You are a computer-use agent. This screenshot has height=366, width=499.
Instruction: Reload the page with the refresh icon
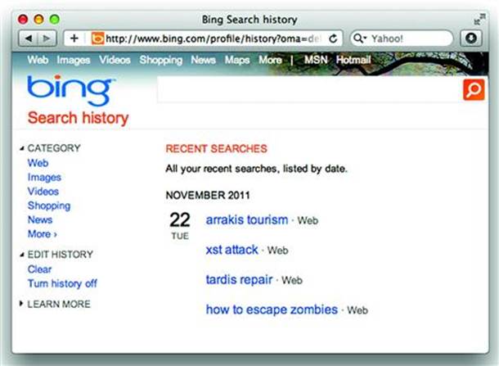pyautogui.click(x=333, y=38)
